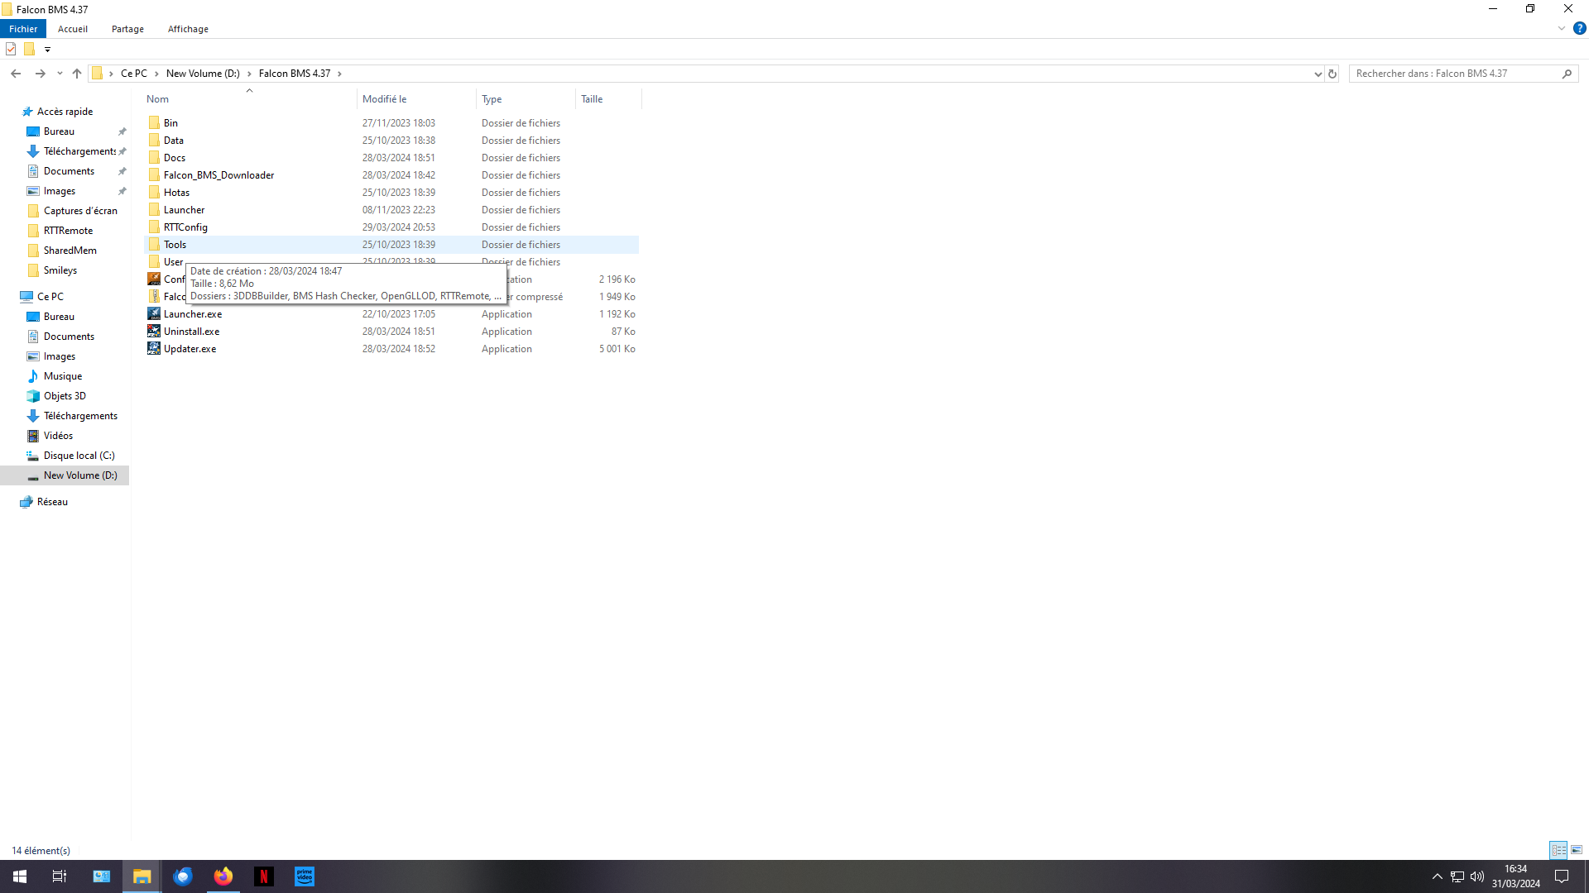Customize quick access toolbar dropdown arrow

(x=47, y=50)
